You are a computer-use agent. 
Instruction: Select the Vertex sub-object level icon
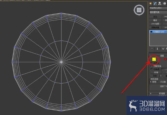tap(154, 59)
